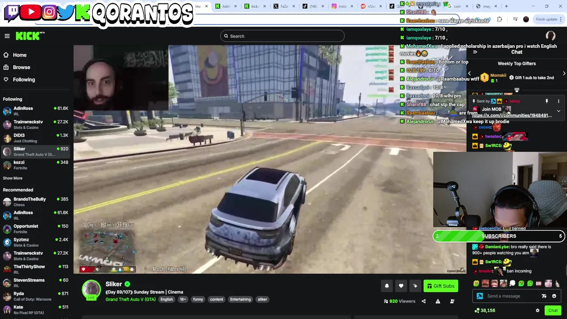Open TheThirtyShow channel
Image resolution: width=567 pixels, height=319 pixels.
pyautogui.click(x=35, y=269)
